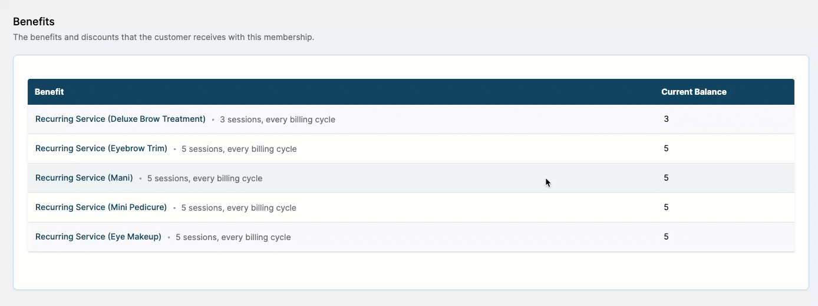Select the Recurring Service (Eye Makeup) link
Image resolution: width=818 pixels, height=306 pixels.
(98, 237)
